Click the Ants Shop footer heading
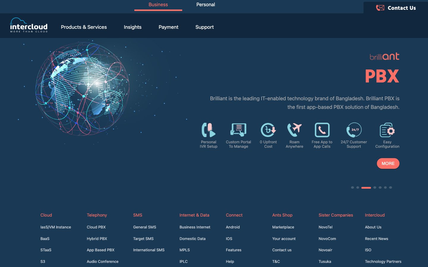428x267 pixels. point(282,215)
